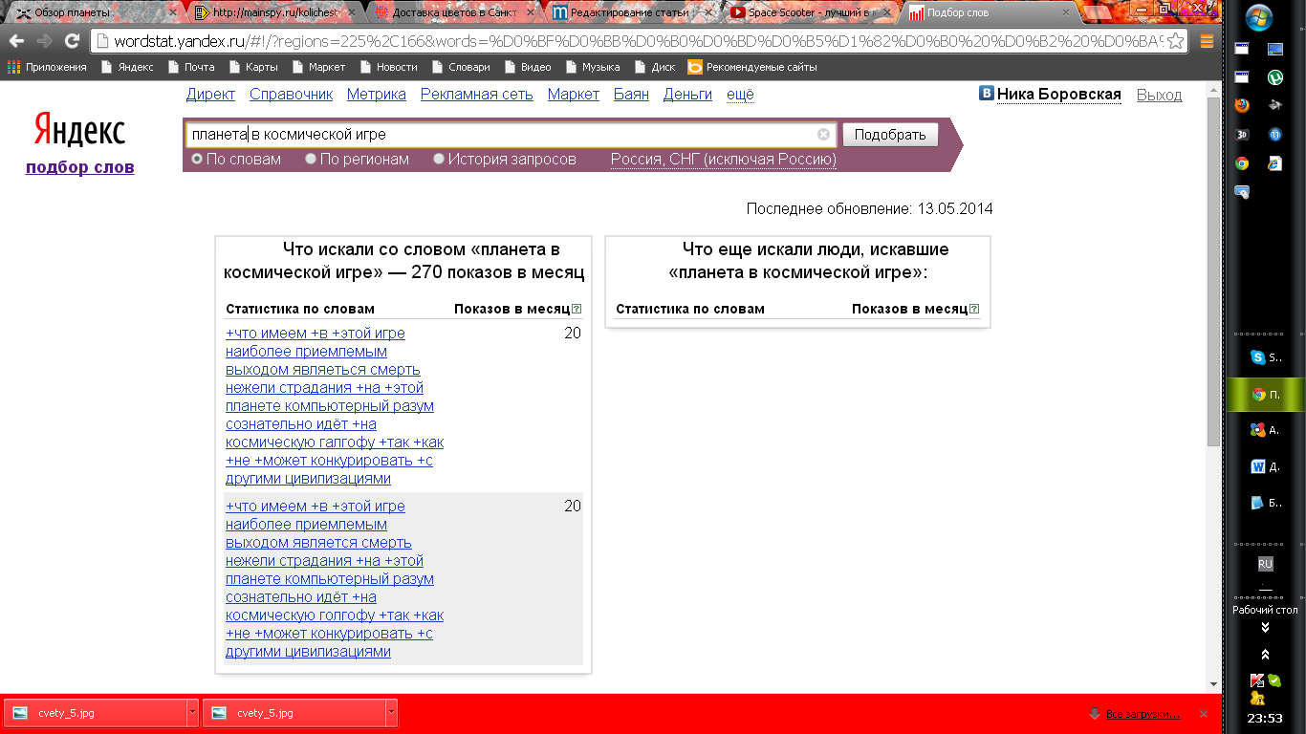This screenshot has height=734, width=1306.
Task: Click the Выход logout link
Action: click(1159, 95)
